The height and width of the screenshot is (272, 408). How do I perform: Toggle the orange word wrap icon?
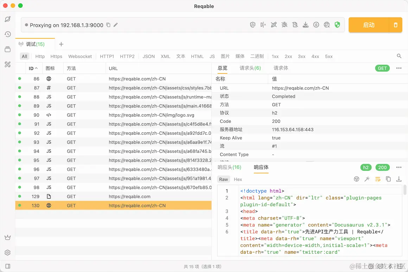(378, 179)
